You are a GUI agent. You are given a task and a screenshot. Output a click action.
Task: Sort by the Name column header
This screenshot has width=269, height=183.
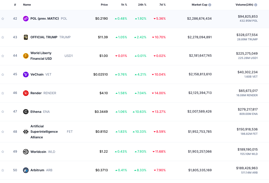(27, 5)
